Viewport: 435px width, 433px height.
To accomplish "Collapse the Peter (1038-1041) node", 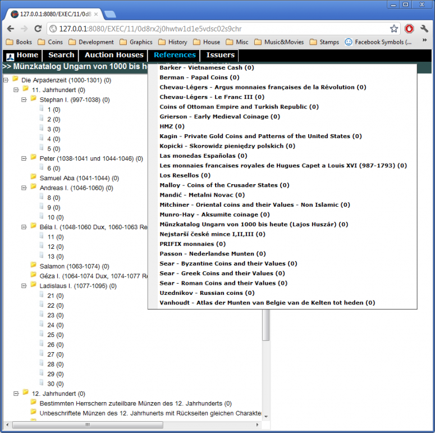I will 24,158.
